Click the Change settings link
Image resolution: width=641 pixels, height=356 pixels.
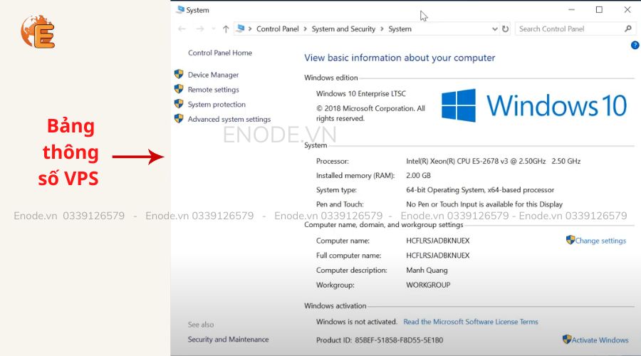tap(600, 241)
